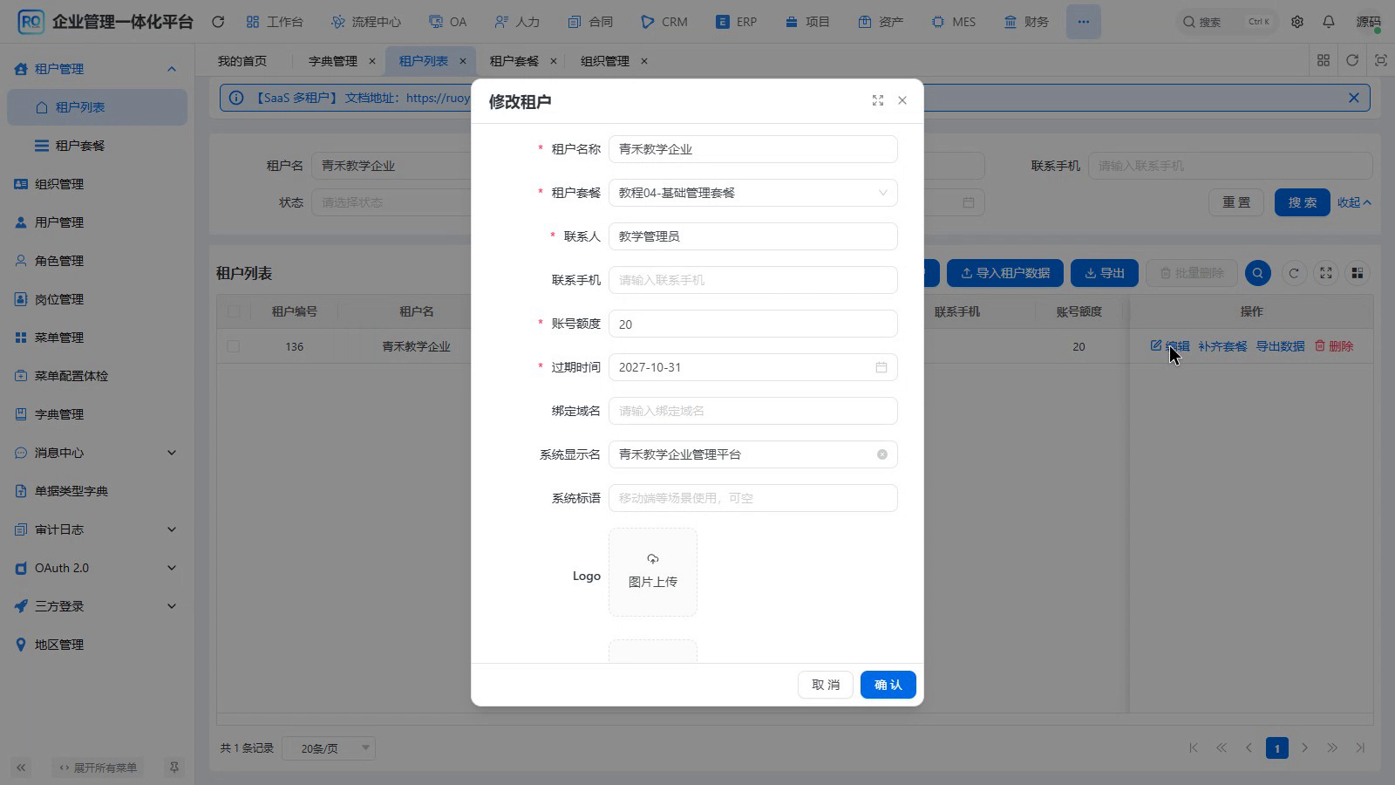The width and height of the screenshot is (1395, 785).
Task: Click the 补齐套餐 link in row 136
Action: (1222, 346)
